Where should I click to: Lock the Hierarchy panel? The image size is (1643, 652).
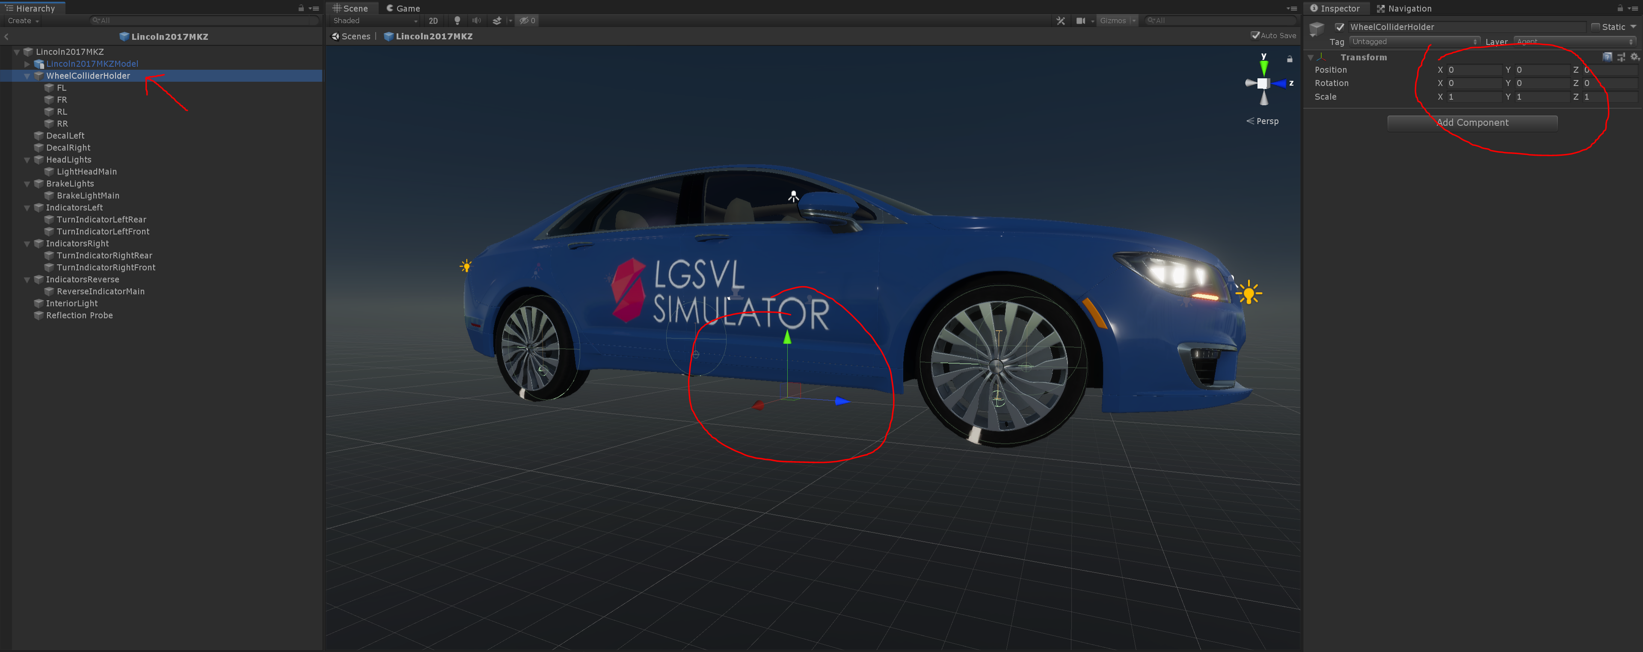(301, 8)
